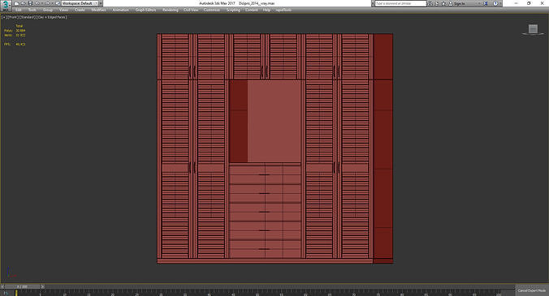Click the time slider 0 / 100 handle

[23, 286]
